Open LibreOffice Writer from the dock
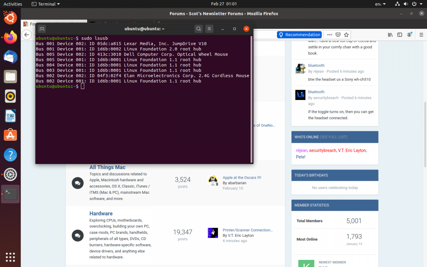Screen dimensions: 427x267 [10, 116]
